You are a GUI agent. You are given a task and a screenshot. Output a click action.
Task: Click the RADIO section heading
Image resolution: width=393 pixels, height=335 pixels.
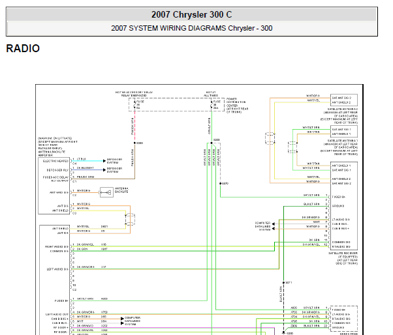(23, 48)
